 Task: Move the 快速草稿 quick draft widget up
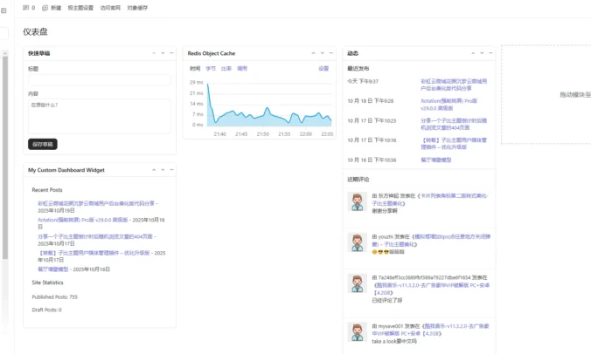click(154, 53)
